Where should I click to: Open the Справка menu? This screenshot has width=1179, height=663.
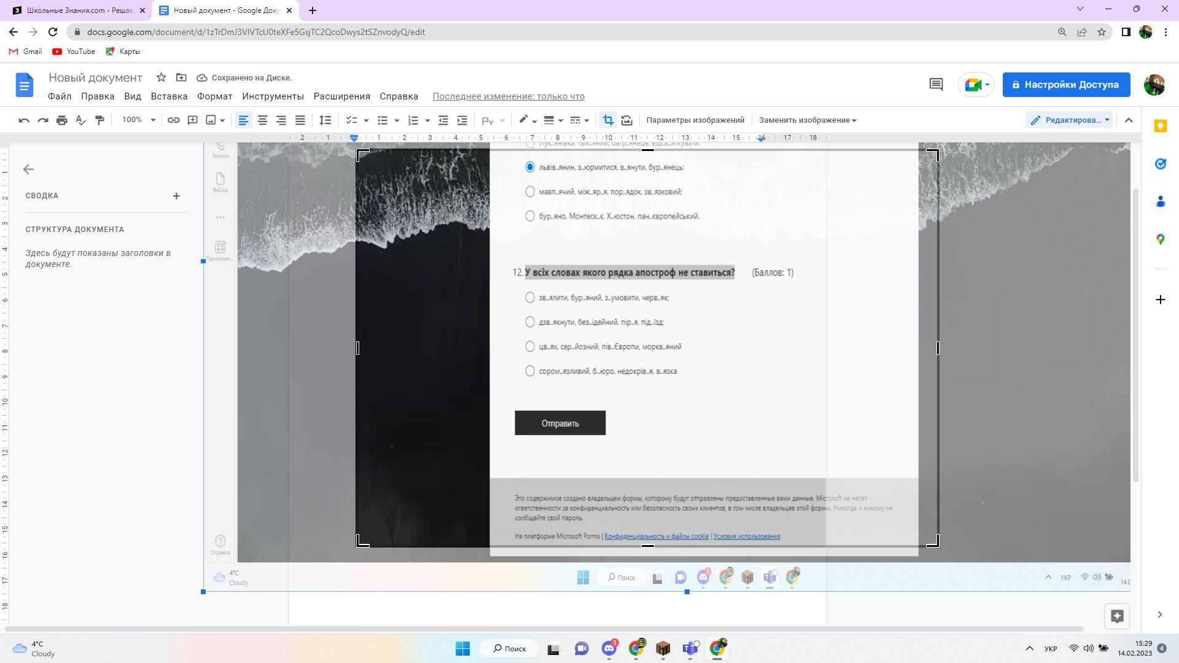click(x=399, y=96)
